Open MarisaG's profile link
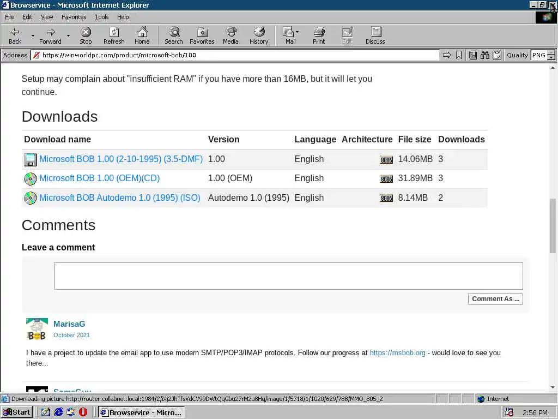Screen dimensions: 558x419 [69, 324]
